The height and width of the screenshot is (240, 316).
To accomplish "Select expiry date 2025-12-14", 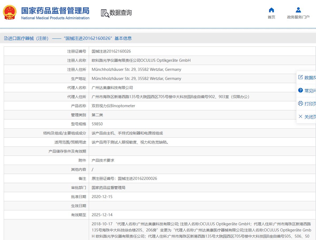I will coord(102,215).
